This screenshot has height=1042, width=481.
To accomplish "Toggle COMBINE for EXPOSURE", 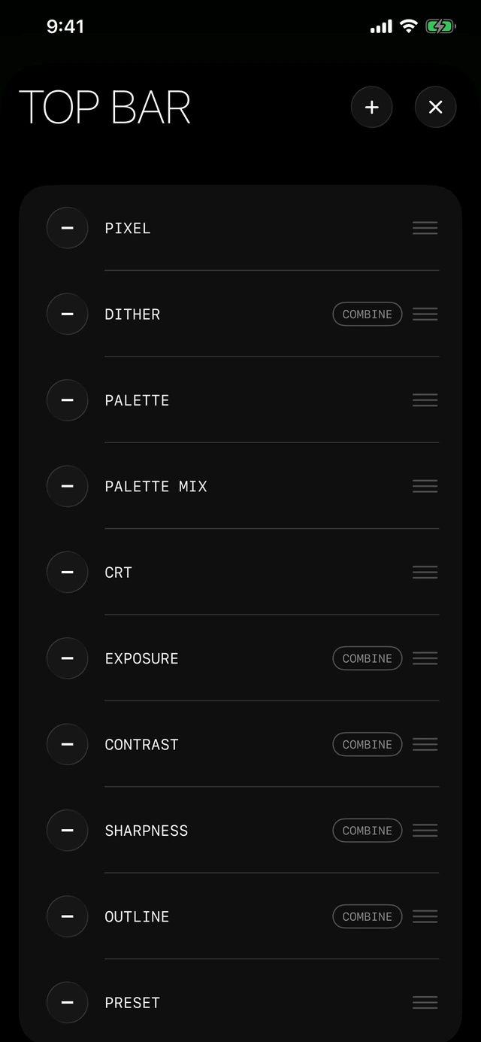I will click(x=368, y=658).
